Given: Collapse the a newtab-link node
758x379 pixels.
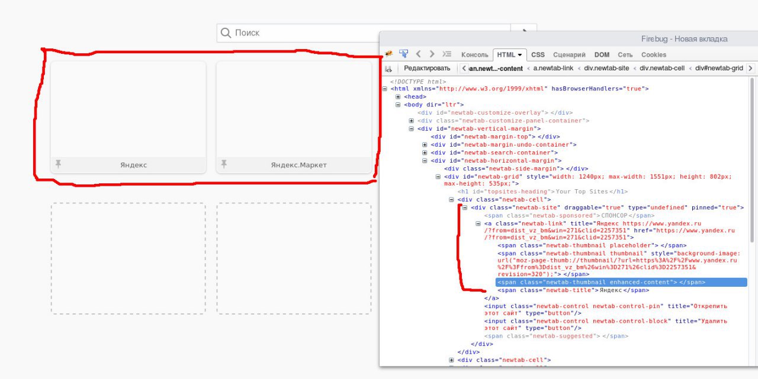Looking at the screenshot, I should tap(478, 223).
